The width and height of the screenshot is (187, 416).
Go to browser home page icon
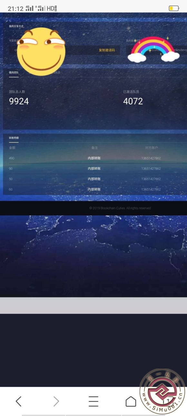131,401
